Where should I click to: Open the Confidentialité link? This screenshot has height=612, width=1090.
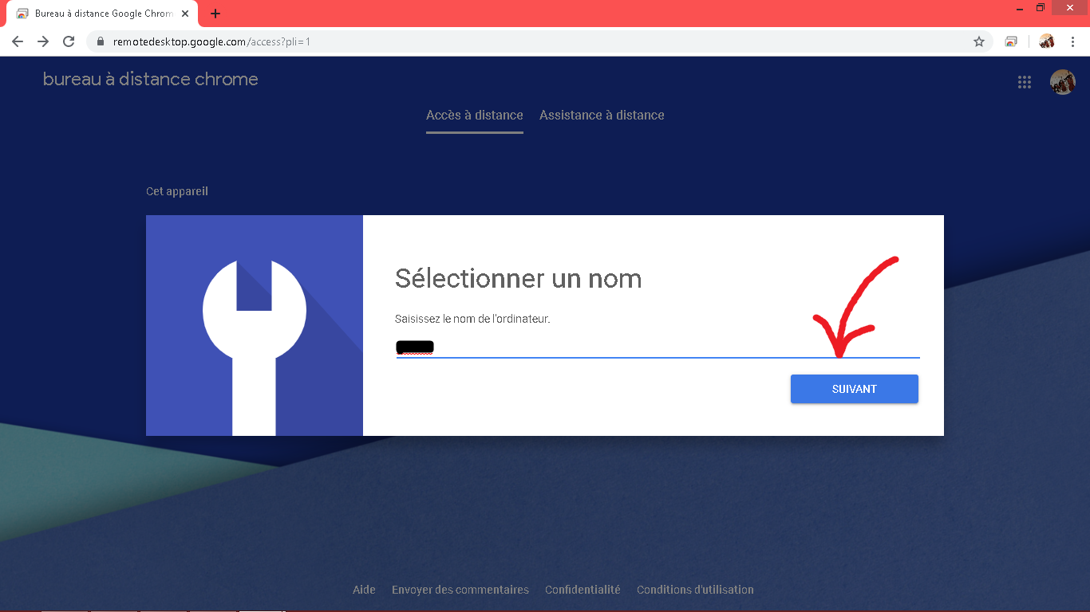tap(583, 590)
